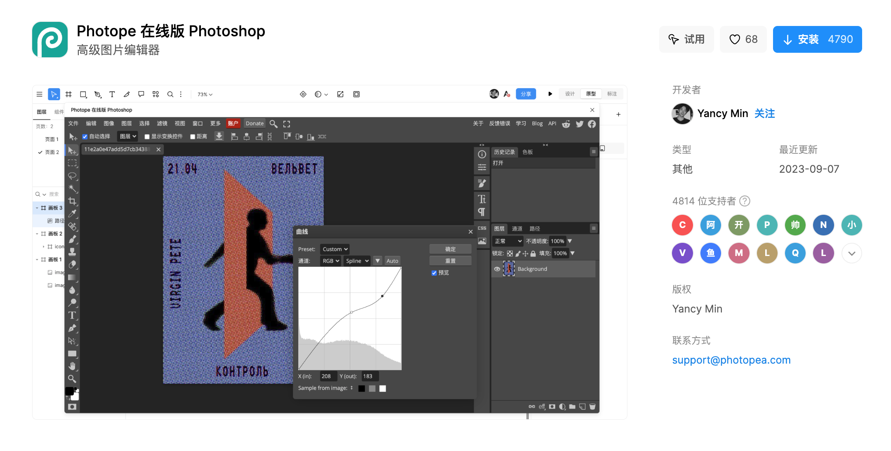The width and height of the screenshot is (891, 451).
Task: Uncheck the 自动选择 checkbox
Action: pos(85,136)
